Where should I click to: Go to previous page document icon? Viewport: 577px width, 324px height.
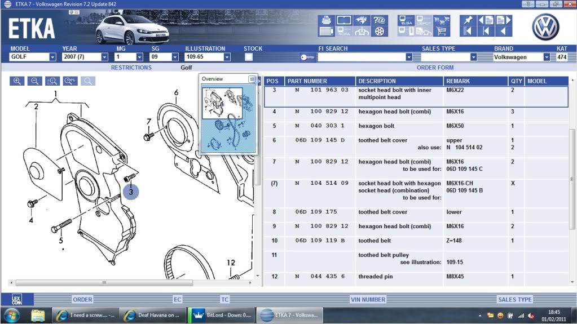[486, 20]
